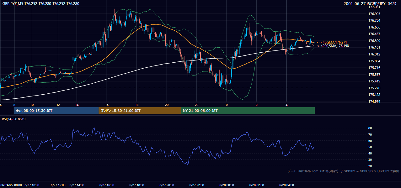Viewport: 401px width, 188px height.
Task: Click the 6/27 10:00 bottom time label
Action: pyautogui.click(x=32, y=185)
